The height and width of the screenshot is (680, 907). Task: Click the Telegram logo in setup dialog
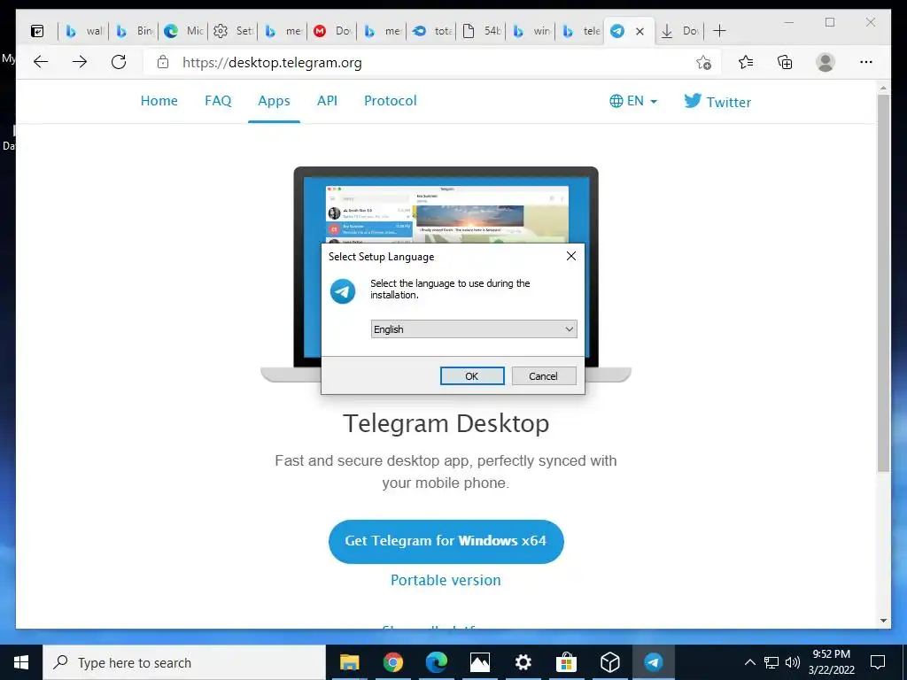pos(343,290)
